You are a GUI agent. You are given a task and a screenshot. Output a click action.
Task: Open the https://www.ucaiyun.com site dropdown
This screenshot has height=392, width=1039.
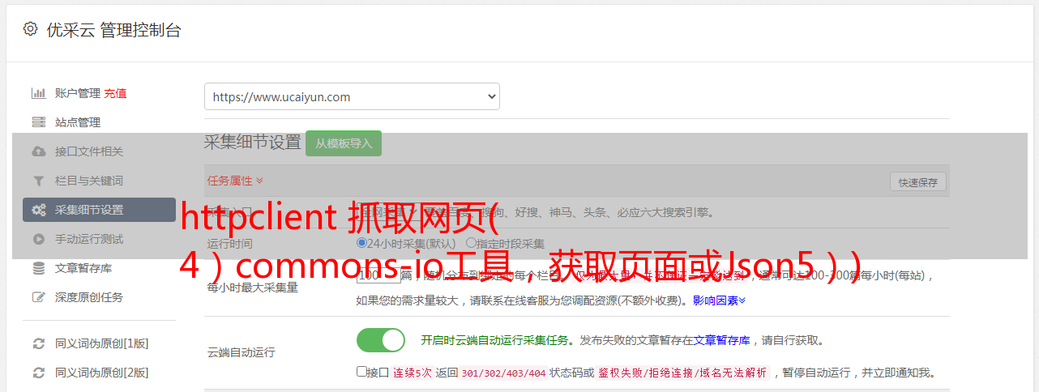(x=352, y=96)
